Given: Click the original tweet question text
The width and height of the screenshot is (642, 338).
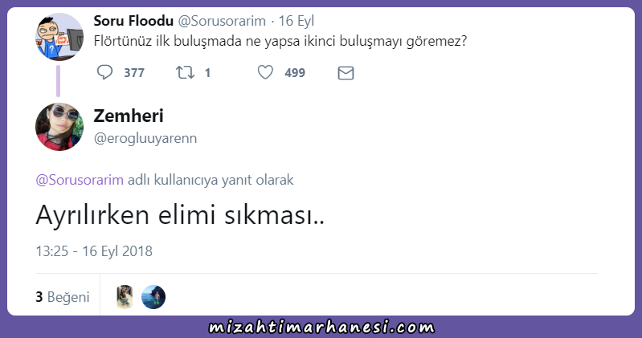Looking at the screenshot, I should click(280, 41).
